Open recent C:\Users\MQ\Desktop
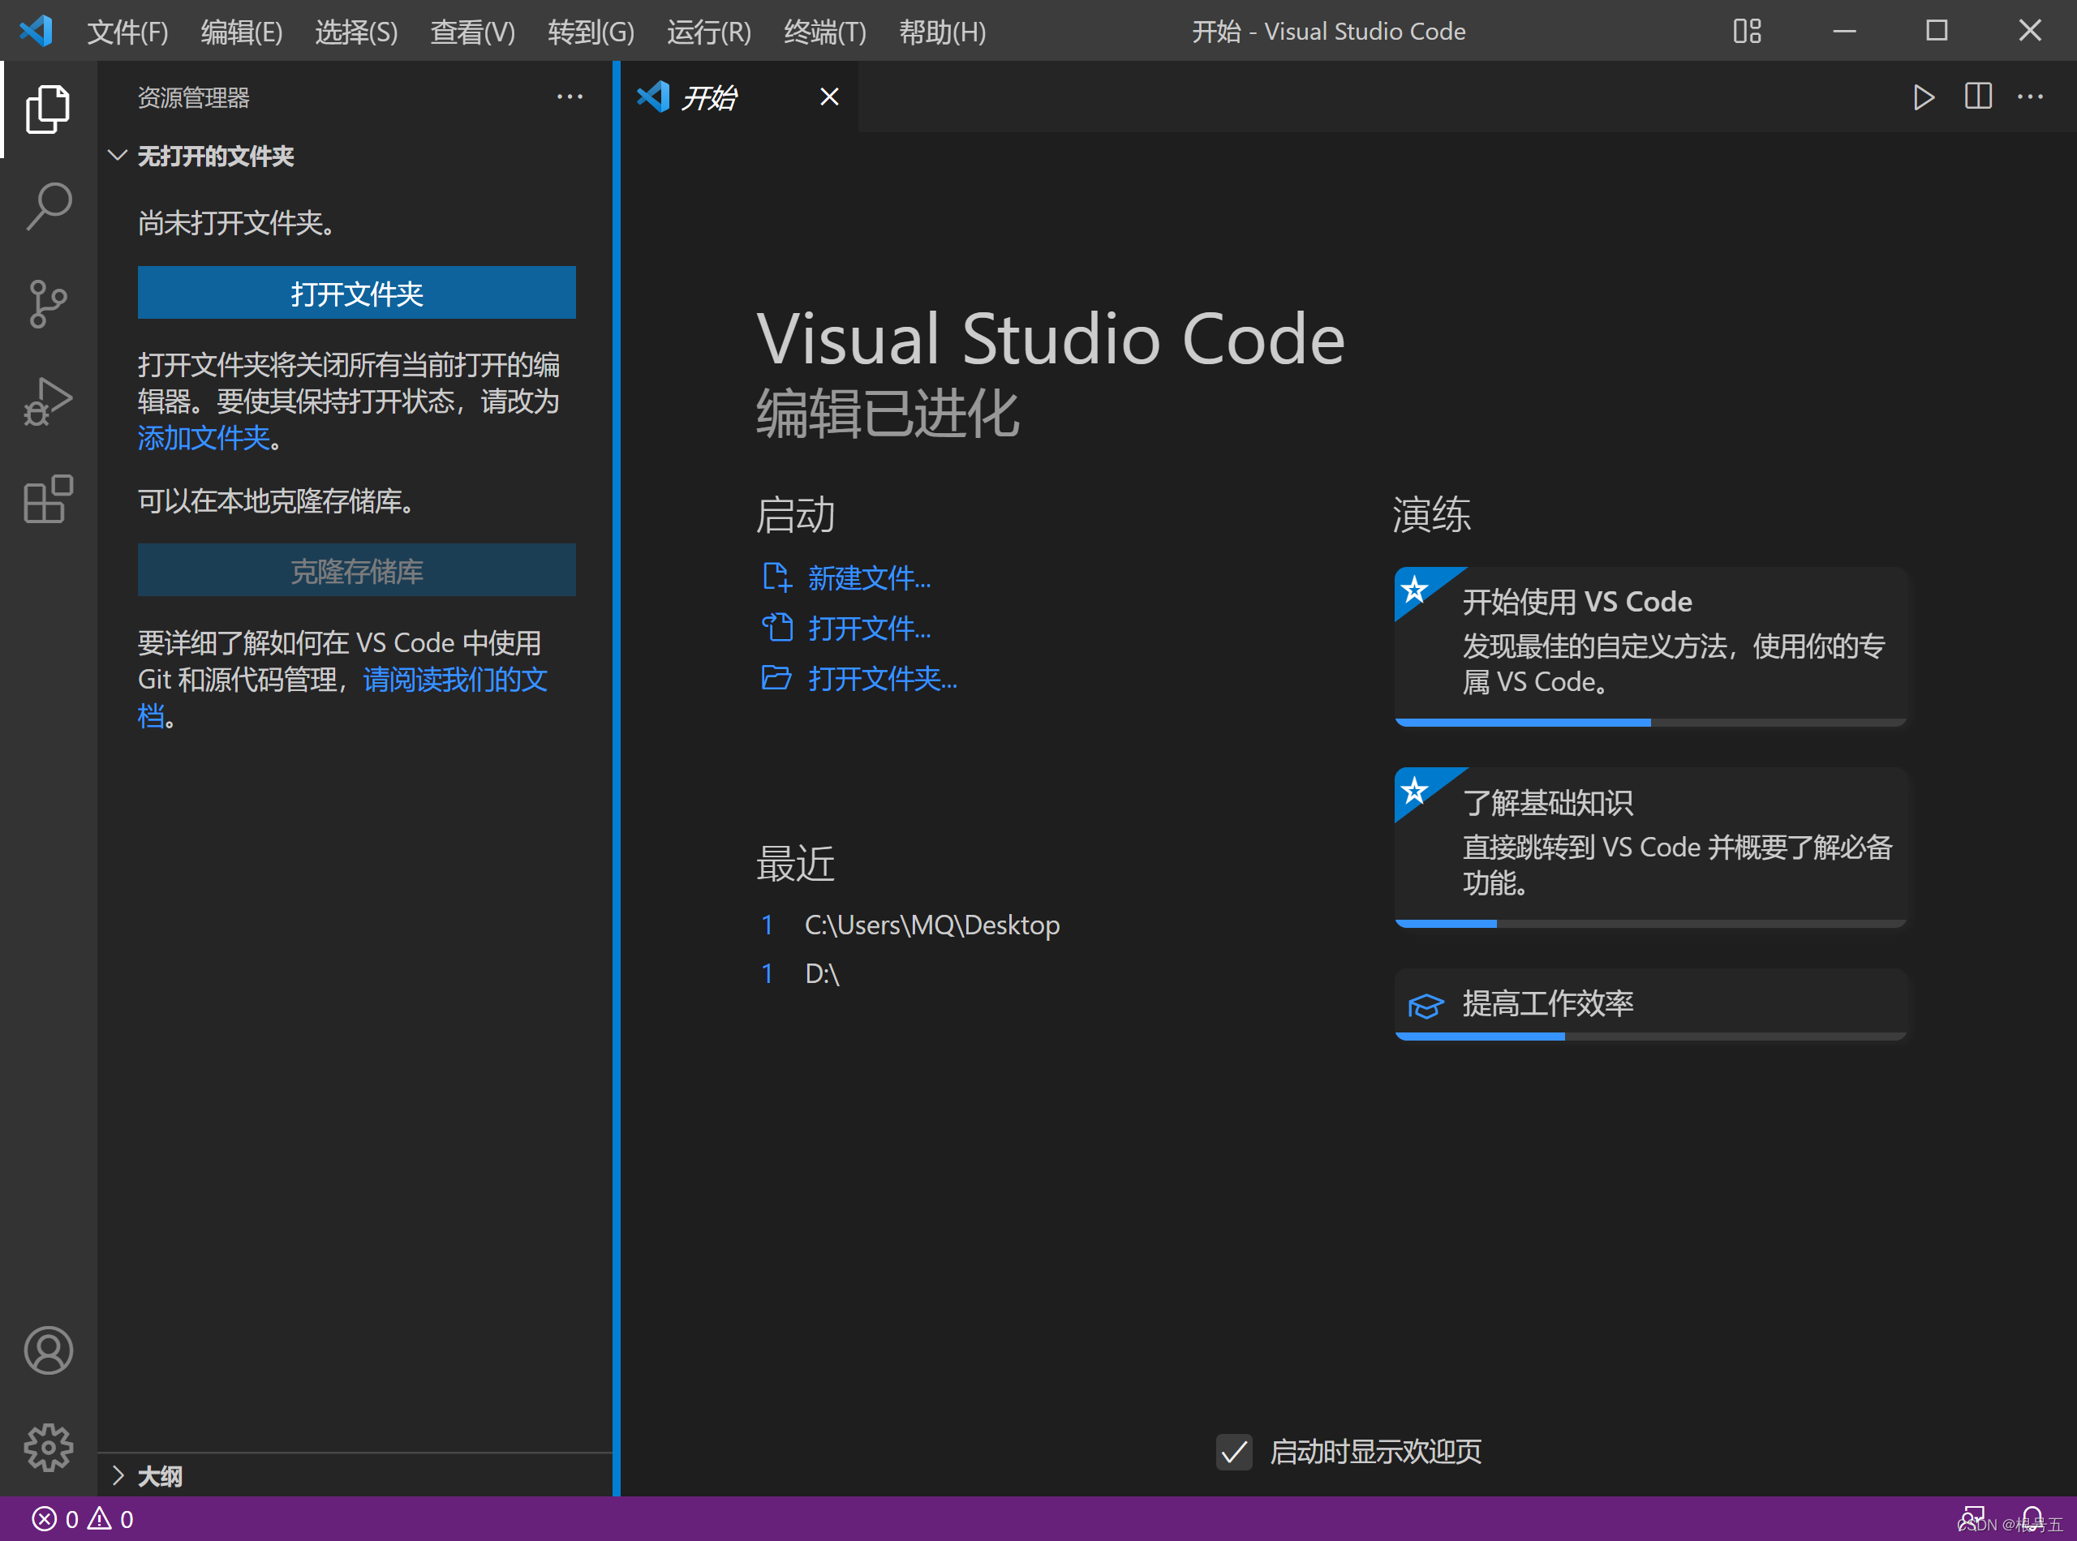This screenshot has height=1541, width=2077. tap(931, 925)
